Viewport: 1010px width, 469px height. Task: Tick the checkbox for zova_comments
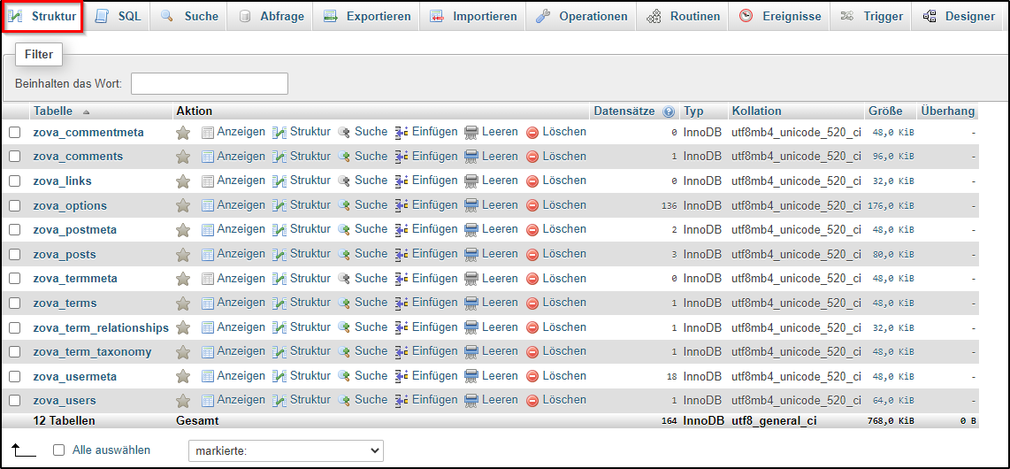point(15,157)
